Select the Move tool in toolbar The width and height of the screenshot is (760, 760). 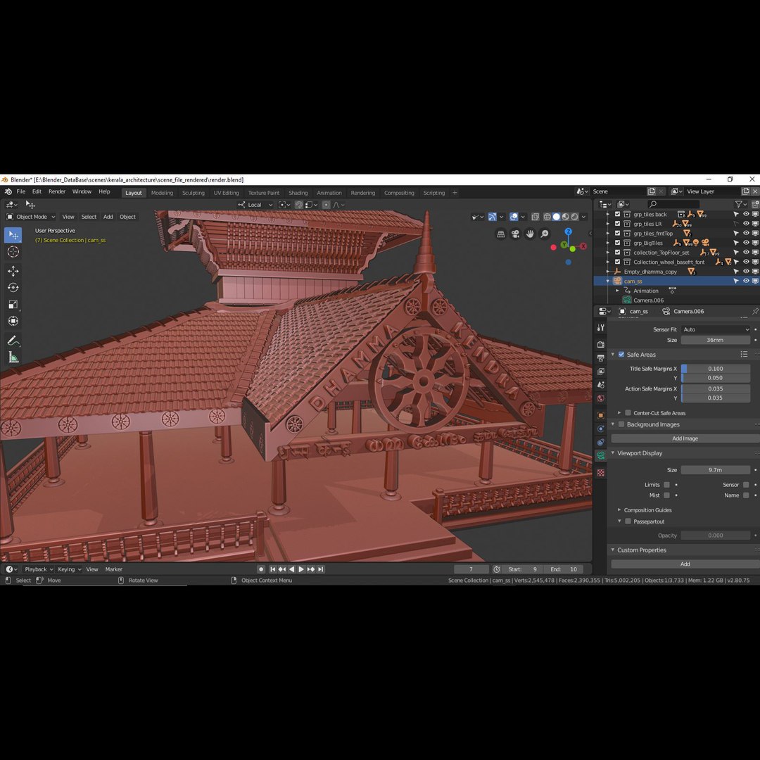point(13,271)
